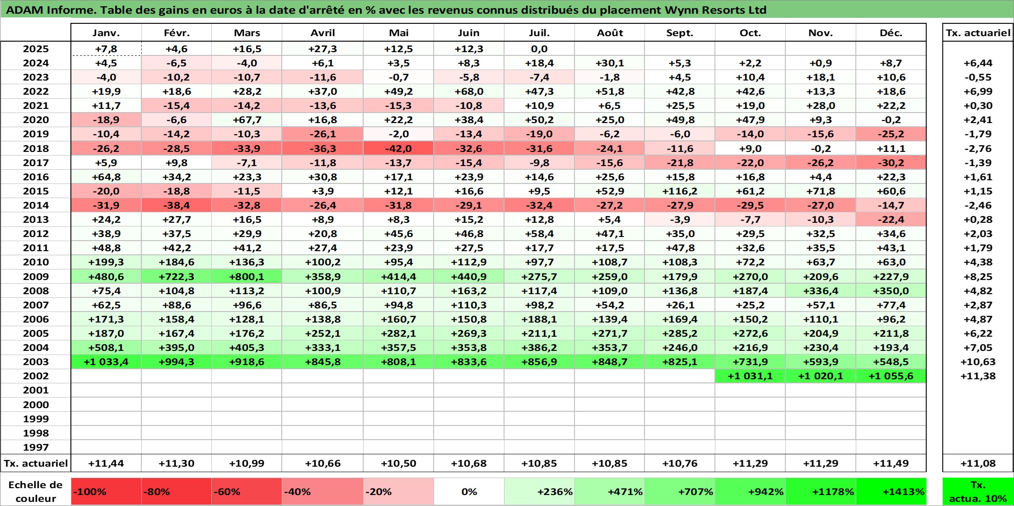Select cell value +199,3

(x=106, y=262)
